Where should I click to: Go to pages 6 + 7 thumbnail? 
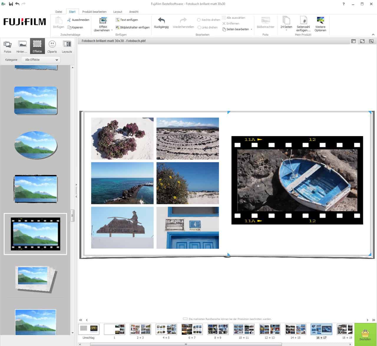[192, 330]
